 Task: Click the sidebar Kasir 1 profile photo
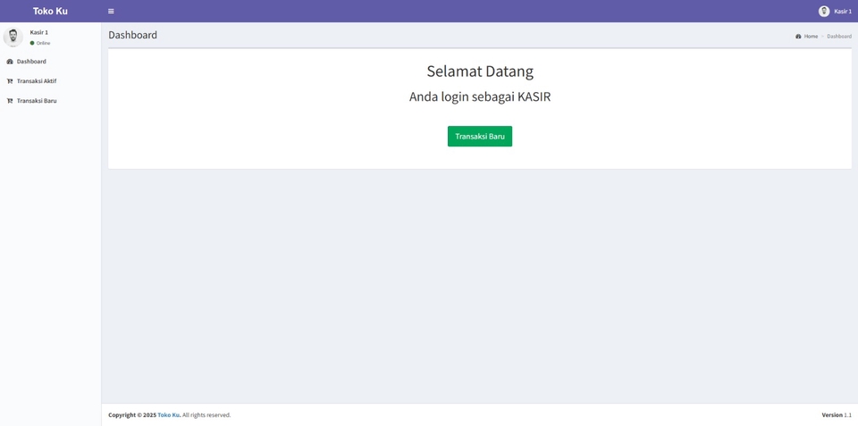(13, 38)
